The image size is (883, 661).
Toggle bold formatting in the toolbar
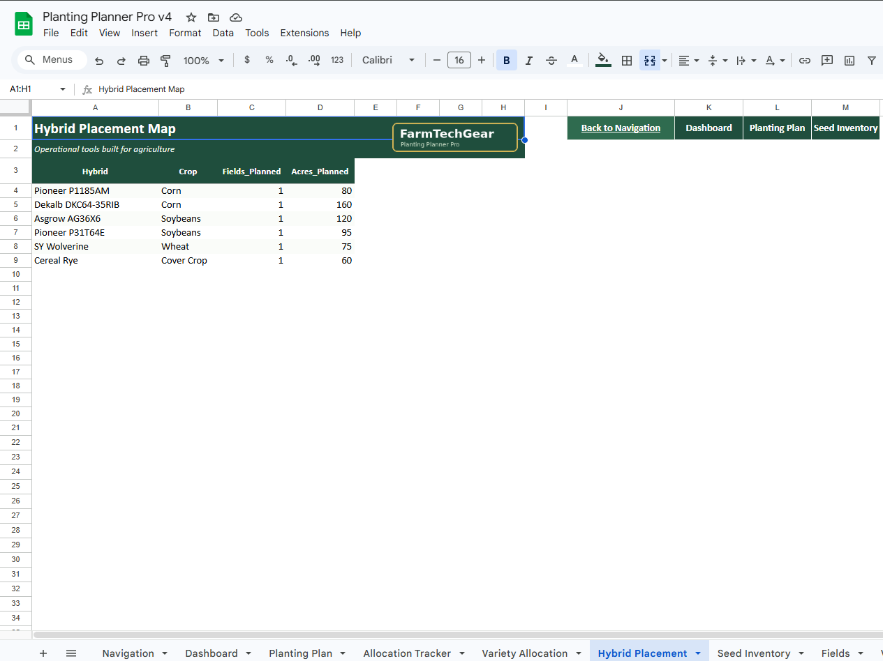tap(506, 60)
